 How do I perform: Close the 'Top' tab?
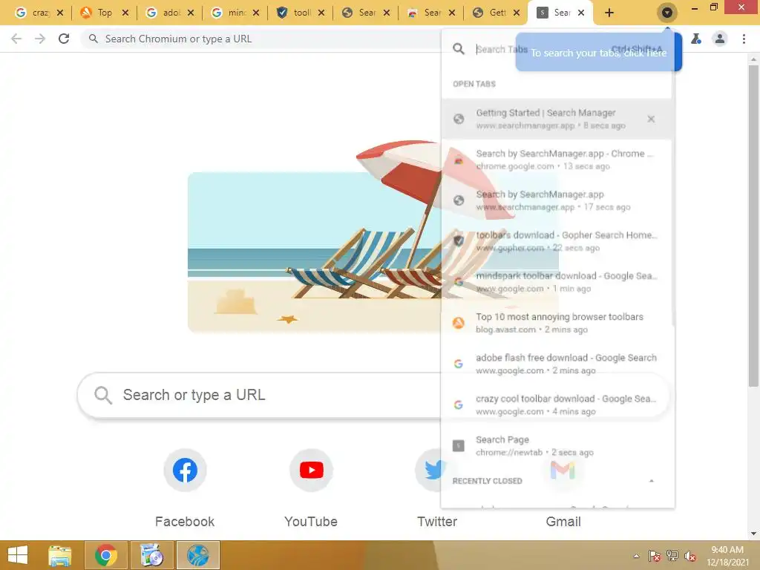click(x=125, y=13)
